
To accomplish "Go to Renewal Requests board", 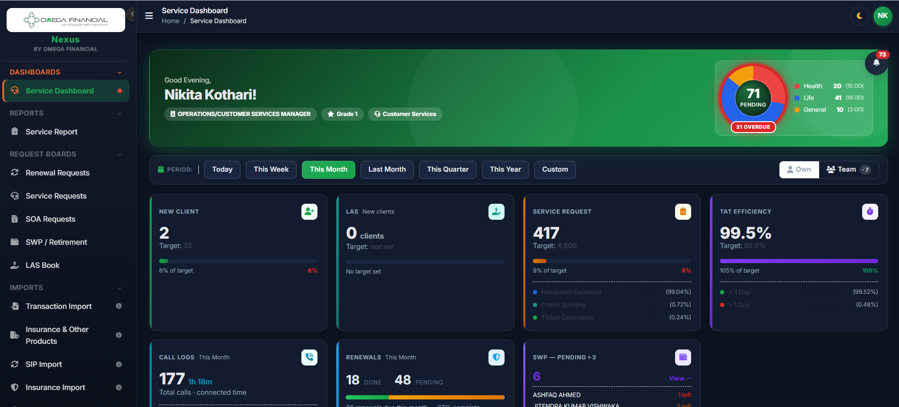I will point(66,173).
